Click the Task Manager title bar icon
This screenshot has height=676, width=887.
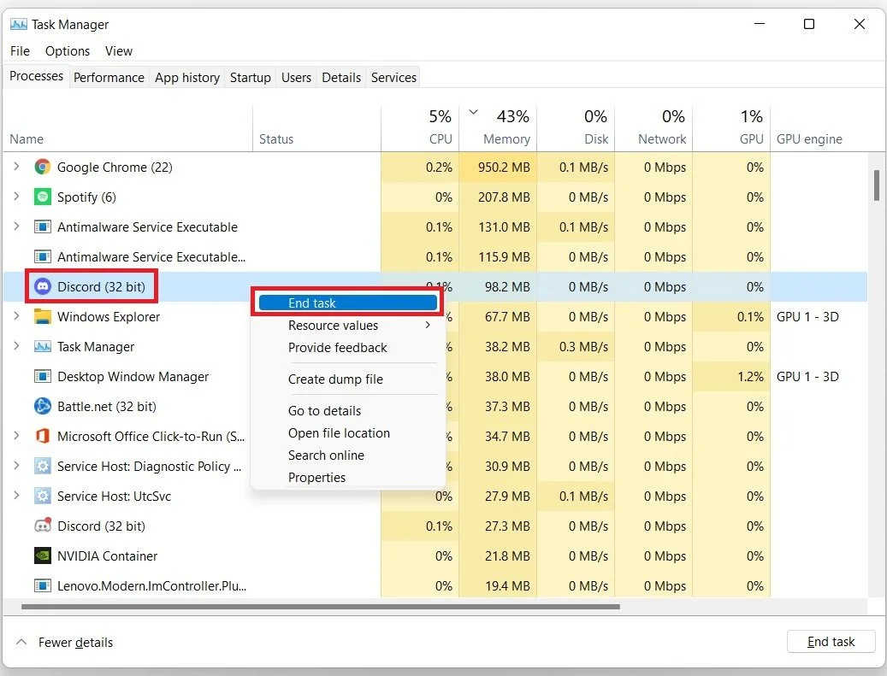pyautogui.click(x=19, y=24)
